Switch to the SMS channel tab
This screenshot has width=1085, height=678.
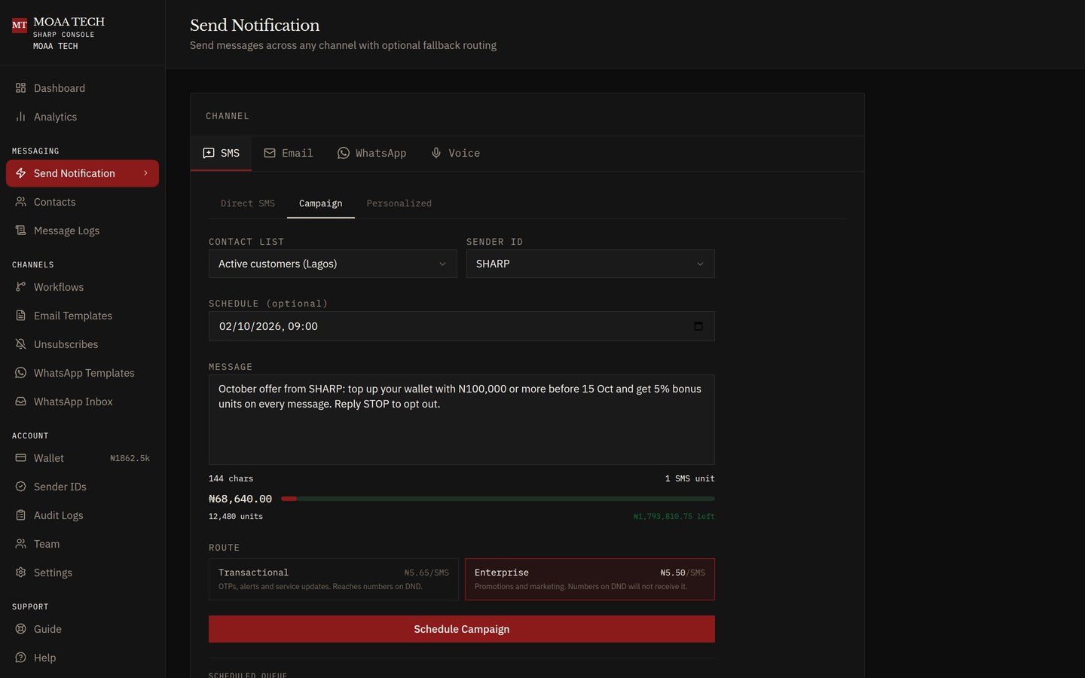221,153
